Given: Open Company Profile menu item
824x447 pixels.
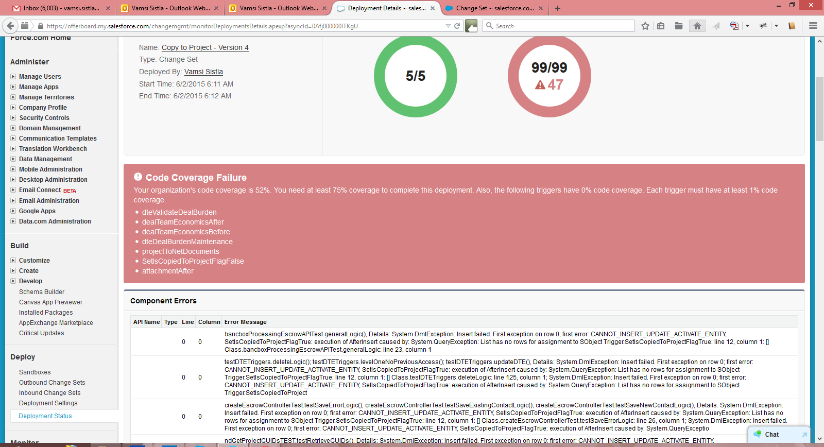Looking at the screenshot, I should [x=43, y=108].
